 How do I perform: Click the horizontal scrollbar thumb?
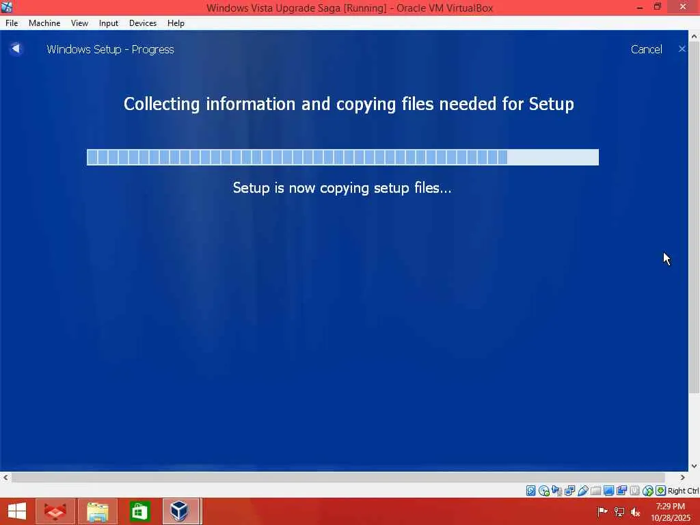click(x=338, y=477)
